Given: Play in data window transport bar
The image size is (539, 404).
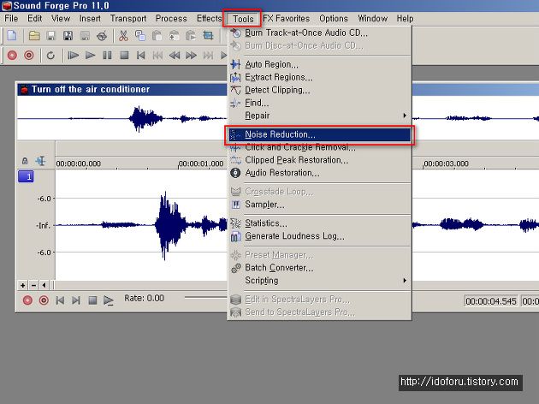Looking at the screenshot, I should 109,300.
